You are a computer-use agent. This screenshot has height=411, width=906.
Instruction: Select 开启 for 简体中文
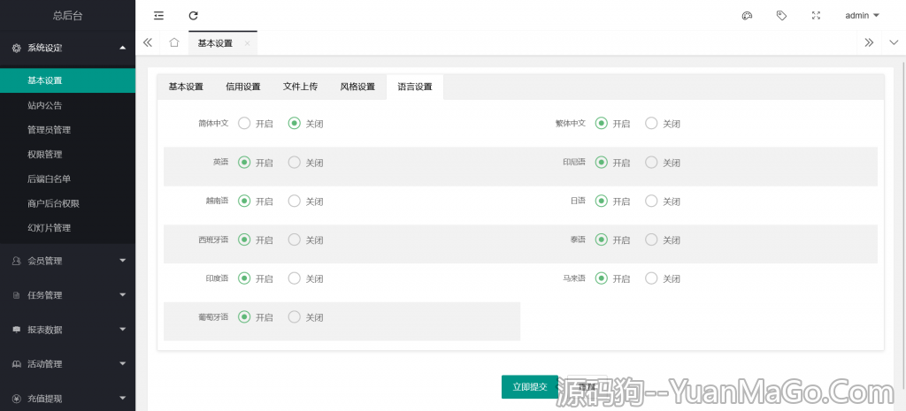tap(255, 124)
